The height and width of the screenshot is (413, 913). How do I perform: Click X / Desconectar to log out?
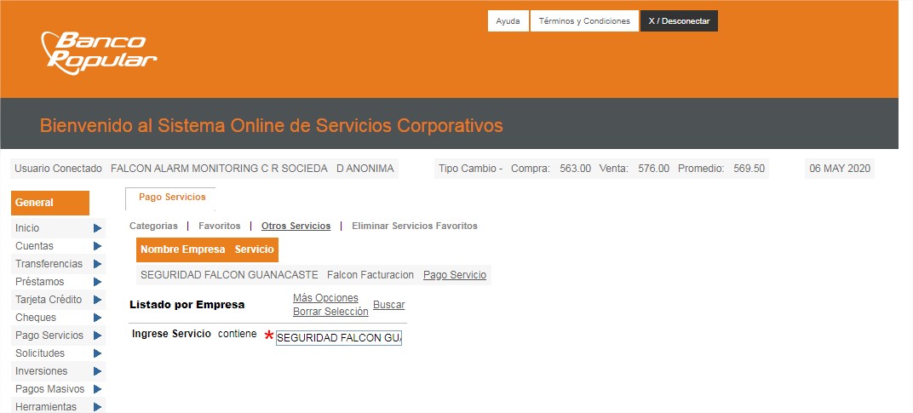679,21
